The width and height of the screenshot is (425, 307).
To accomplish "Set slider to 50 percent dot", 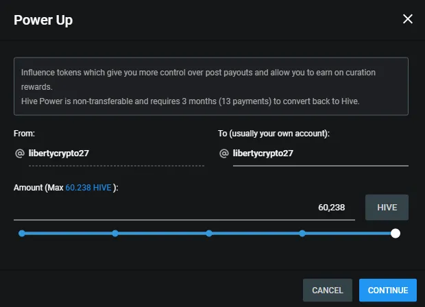I will pos(209,233).
